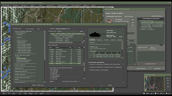Screen dimensions: 172x96
Task: Click Add [name] to HQ 12th Reg button
Action: pyautogui.click(x=71, y=81)
